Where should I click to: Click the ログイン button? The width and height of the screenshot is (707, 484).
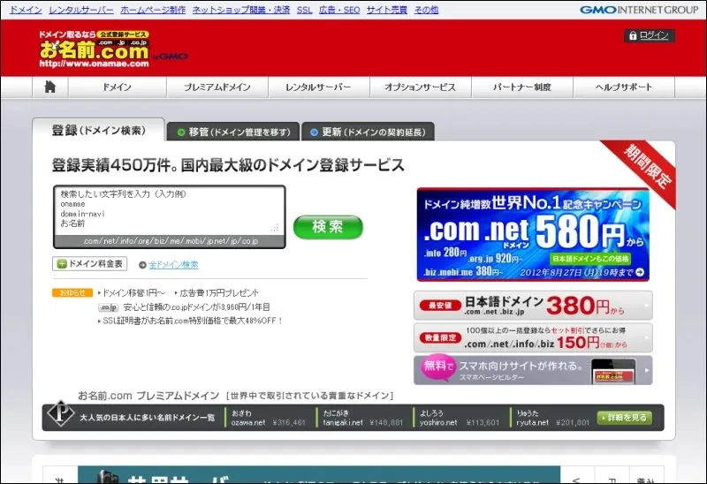(650, 35)
